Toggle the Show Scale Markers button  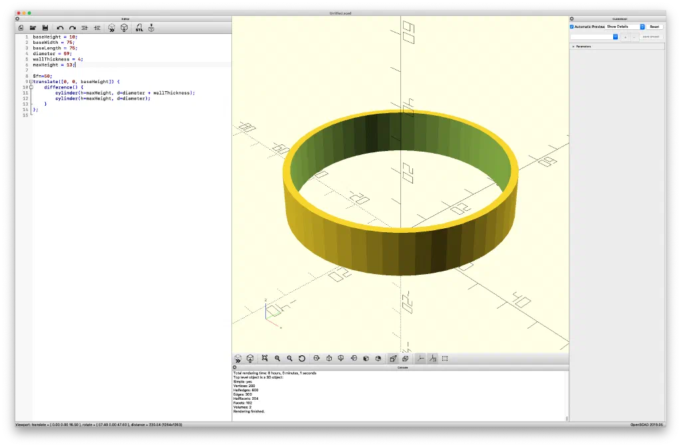(432, 359)
